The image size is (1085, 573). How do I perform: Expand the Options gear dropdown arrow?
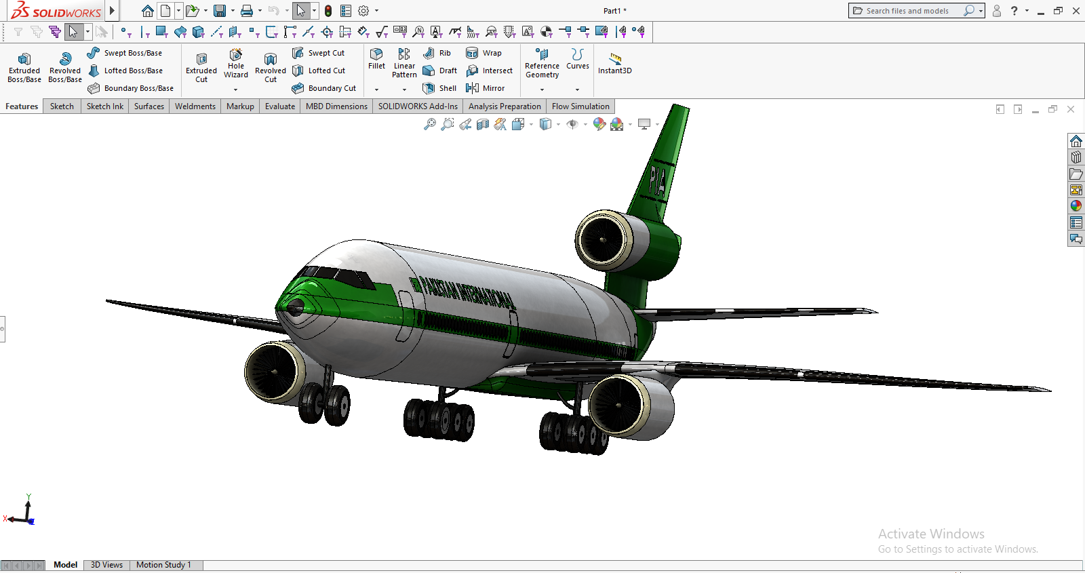tap(377, 11)
